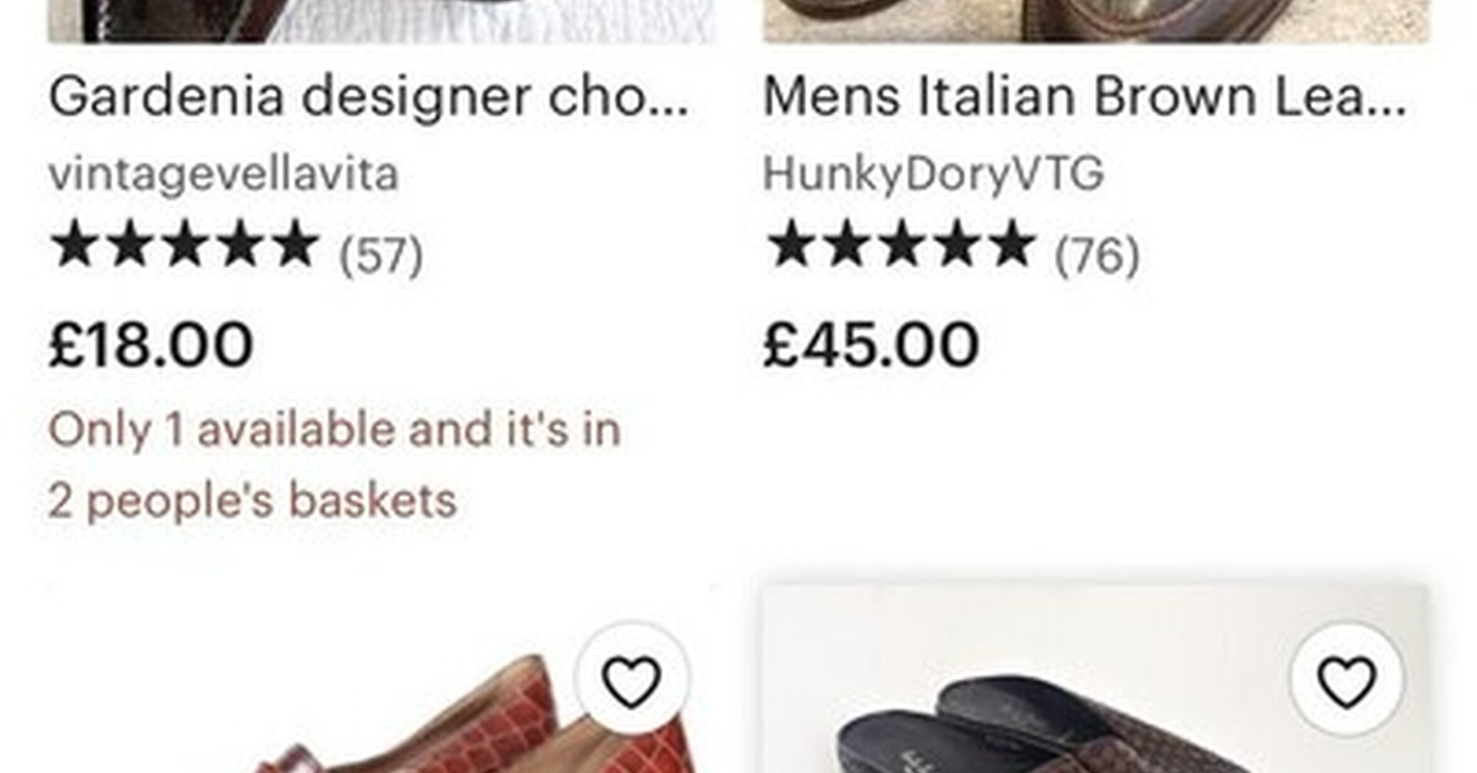This screenshot has width=1477, height=773.
Task: Click first star of HunkyDoryVTG rating
Action: pos(790,244)
